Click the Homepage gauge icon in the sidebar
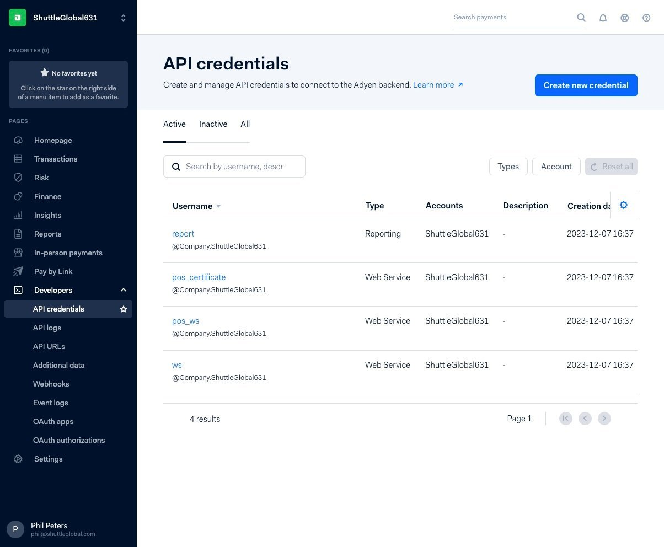Viewport: 664px width, 547px height. [18, 140]
